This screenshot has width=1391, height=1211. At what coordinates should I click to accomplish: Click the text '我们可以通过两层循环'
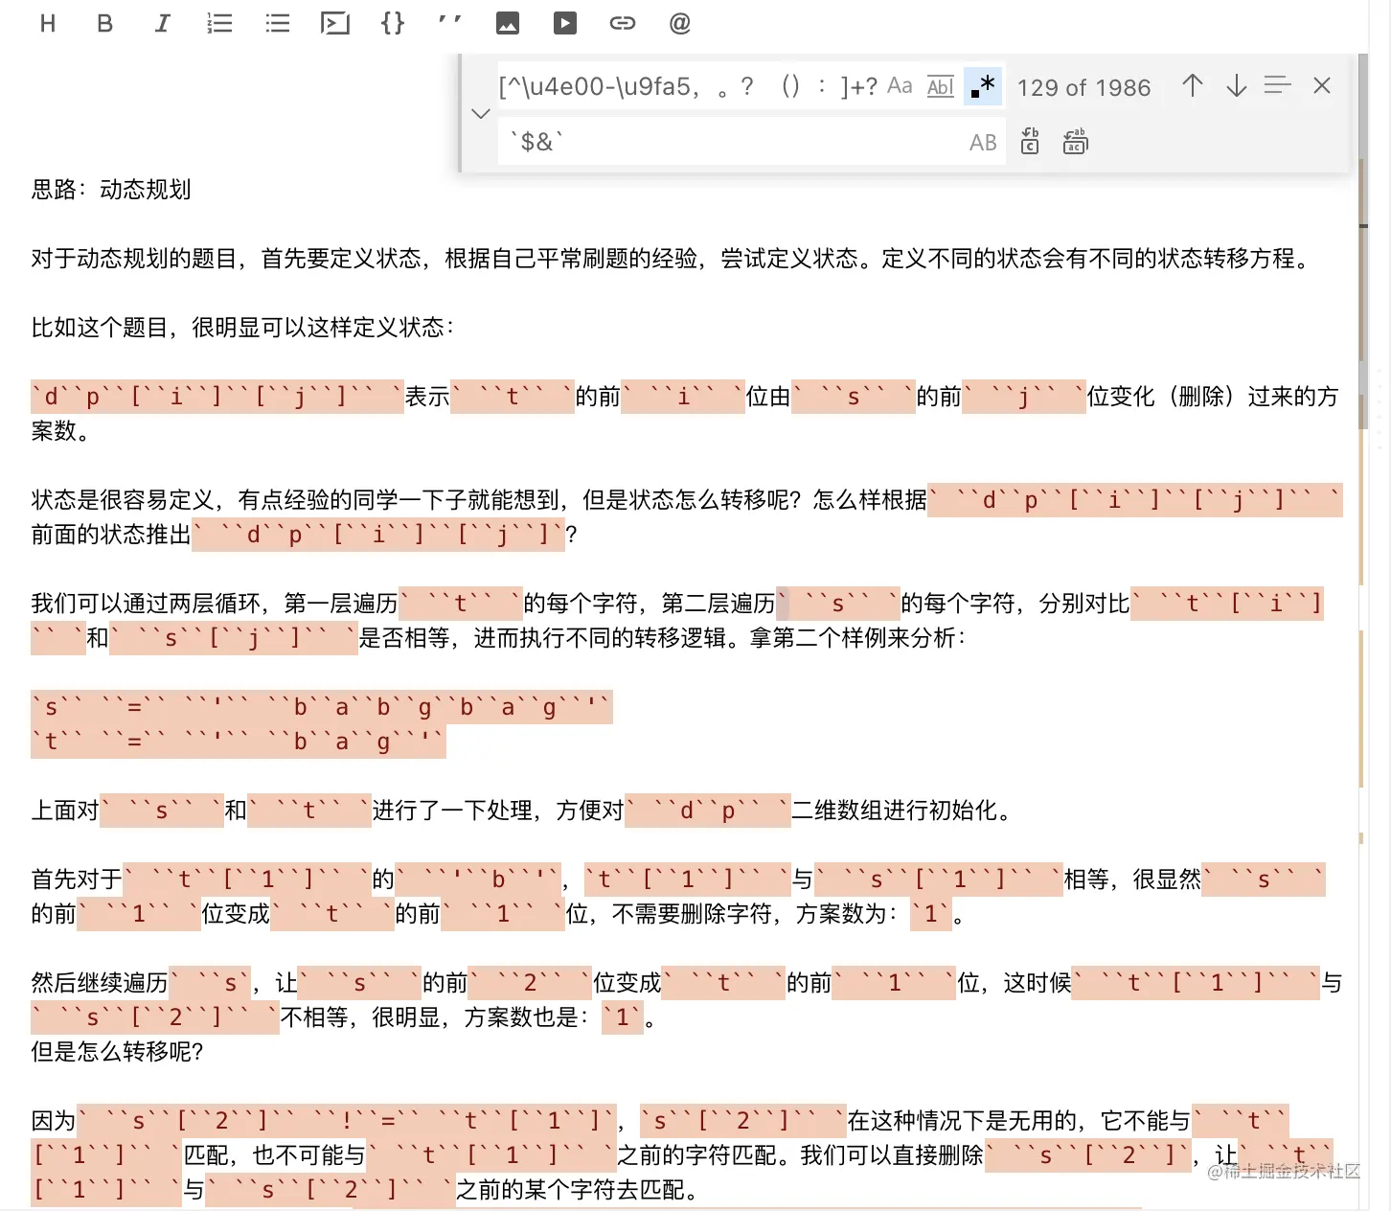[146, 604]
